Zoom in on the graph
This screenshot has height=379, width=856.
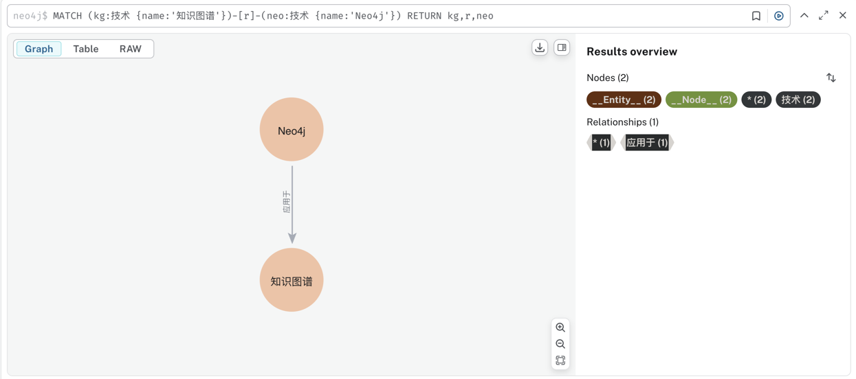pyautogui.click(x=560, y=328)
